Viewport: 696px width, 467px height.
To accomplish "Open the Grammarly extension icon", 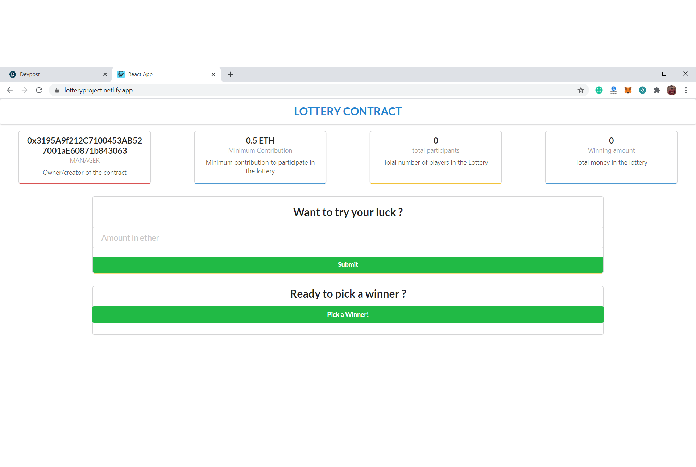I will [x=599, y=90].
